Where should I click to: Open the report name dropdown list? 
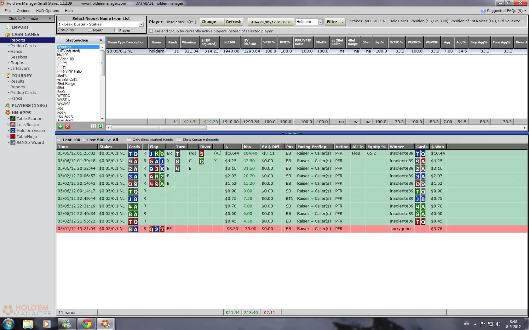click(141, 24)
